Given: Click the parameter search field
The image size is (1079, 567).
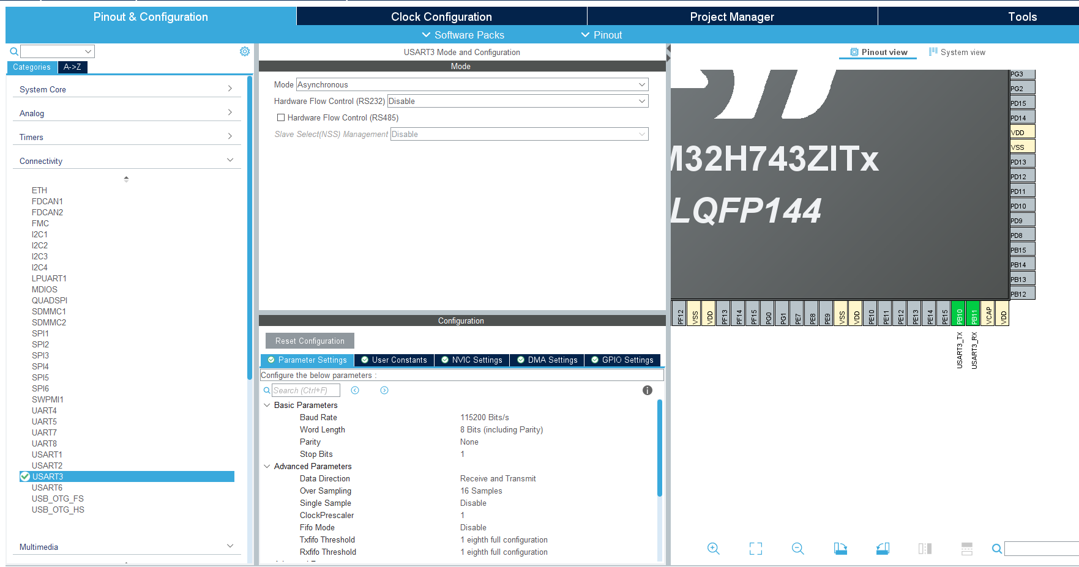Looking at the screenshot, I should [306, 390].
